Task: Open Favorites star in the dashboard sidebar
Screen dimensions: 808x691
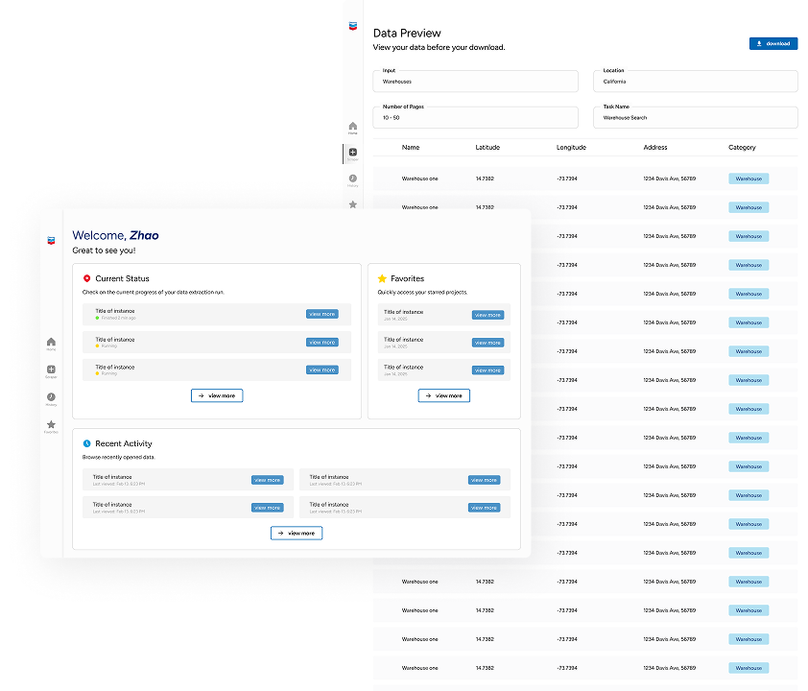Action: (51, 425)
